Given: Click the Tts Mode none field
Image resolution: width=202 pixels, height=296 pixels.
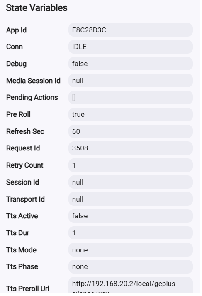Looking at the screenshot, I should (x=130, y=250).
